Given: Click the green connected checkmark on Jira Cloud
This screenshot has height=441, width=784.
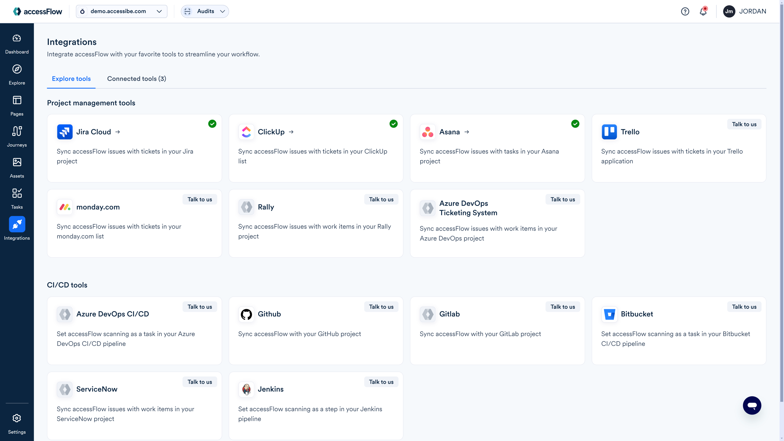Looking at the screenshot, I should [212, 124].
